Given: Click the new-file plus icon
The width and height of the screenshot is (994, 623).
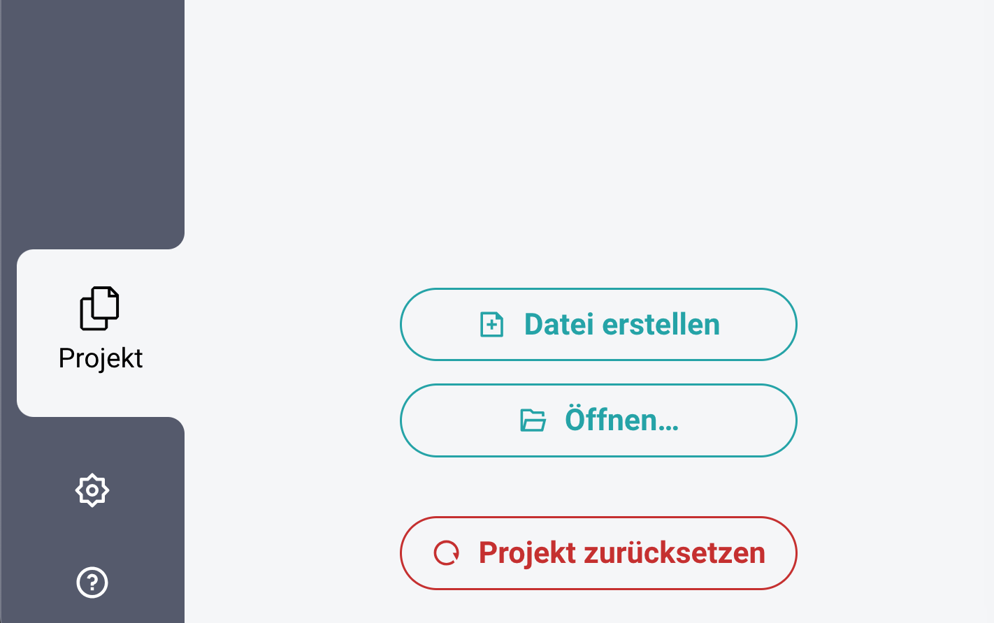Looking at the screenshot, I should pos(492,325).
